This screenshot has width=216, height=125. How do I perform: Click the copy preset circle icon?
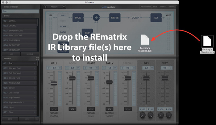[37, 58]
